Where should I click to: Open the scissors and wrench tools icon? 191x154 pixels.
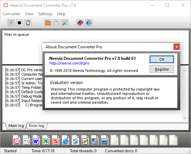click(x=65, y=23)
